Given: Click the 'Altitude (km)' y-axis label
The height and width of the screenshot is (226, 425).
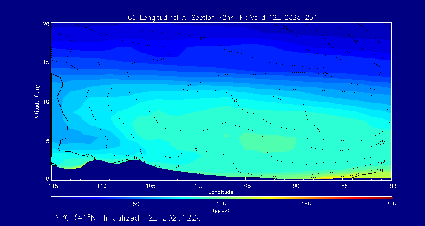Looking at the screenshot, I should click(x=37, y=102).
